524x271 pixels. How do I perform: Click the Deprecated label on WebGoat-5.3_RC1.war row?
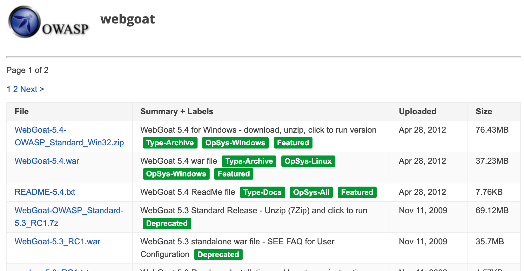tap(218, 254)
